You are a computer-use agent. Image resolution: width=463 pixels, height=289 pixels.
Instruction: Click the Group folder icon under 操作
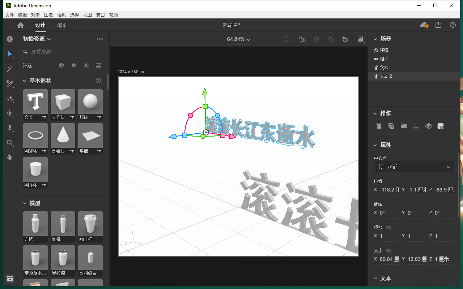(x=404, y=126)
